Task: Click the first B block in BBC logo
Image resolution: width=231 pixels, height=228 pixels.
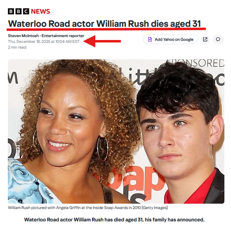Action: tap(11, 12)
